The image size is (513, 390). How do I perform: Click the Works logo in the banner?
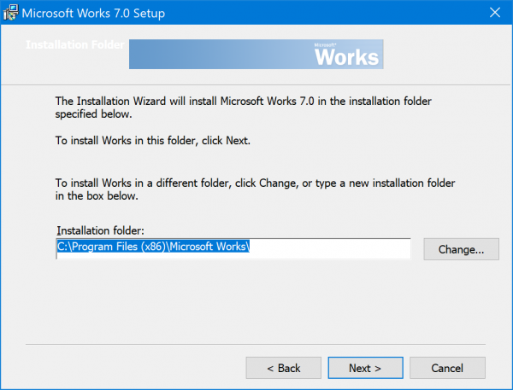346,57
